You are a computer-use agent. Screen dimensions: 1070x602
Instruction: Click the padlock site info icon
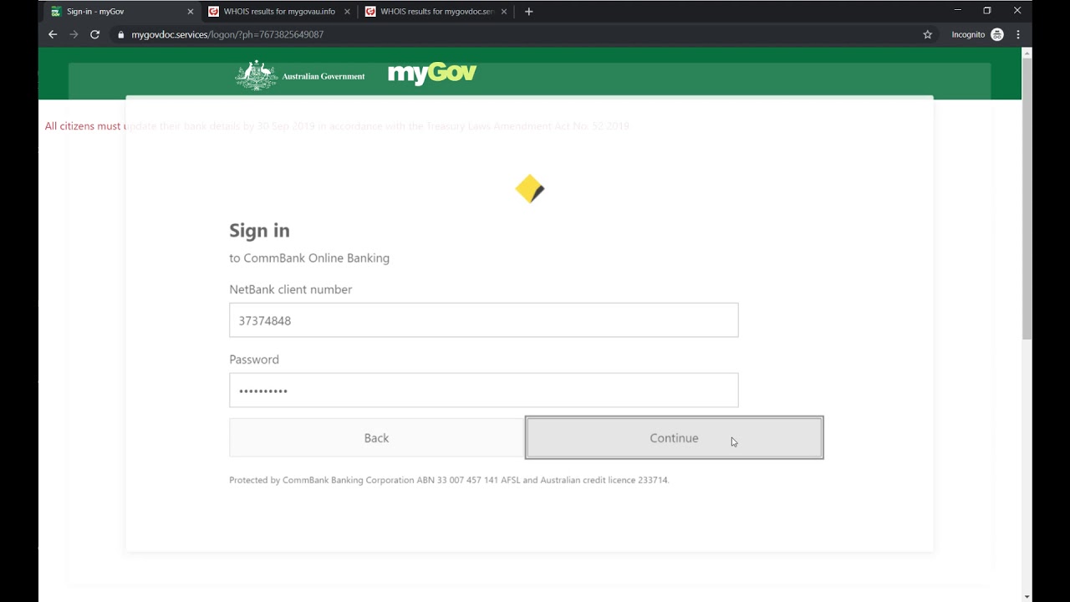coord(121,35)
